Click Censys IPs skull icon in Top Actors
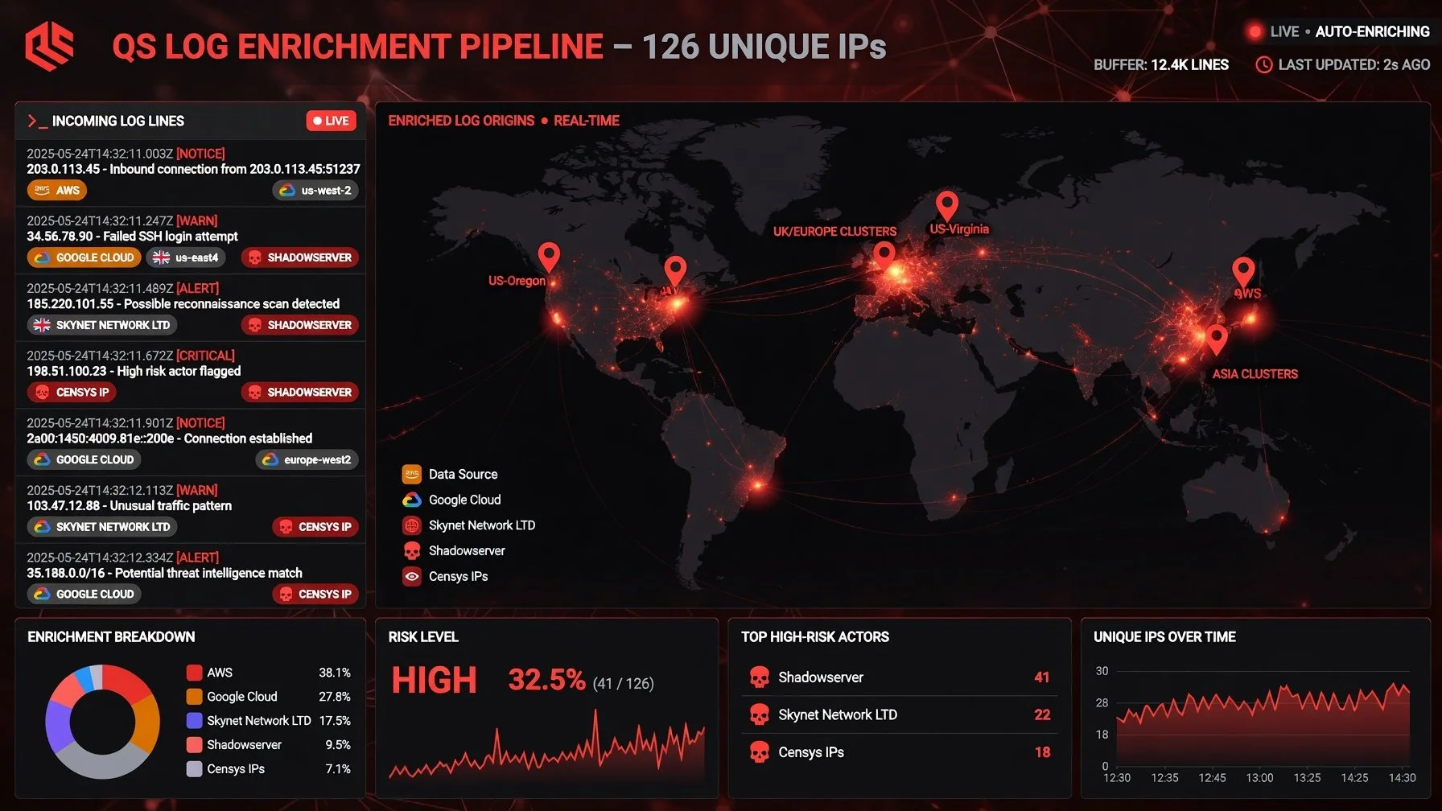 tap(759, 753)
